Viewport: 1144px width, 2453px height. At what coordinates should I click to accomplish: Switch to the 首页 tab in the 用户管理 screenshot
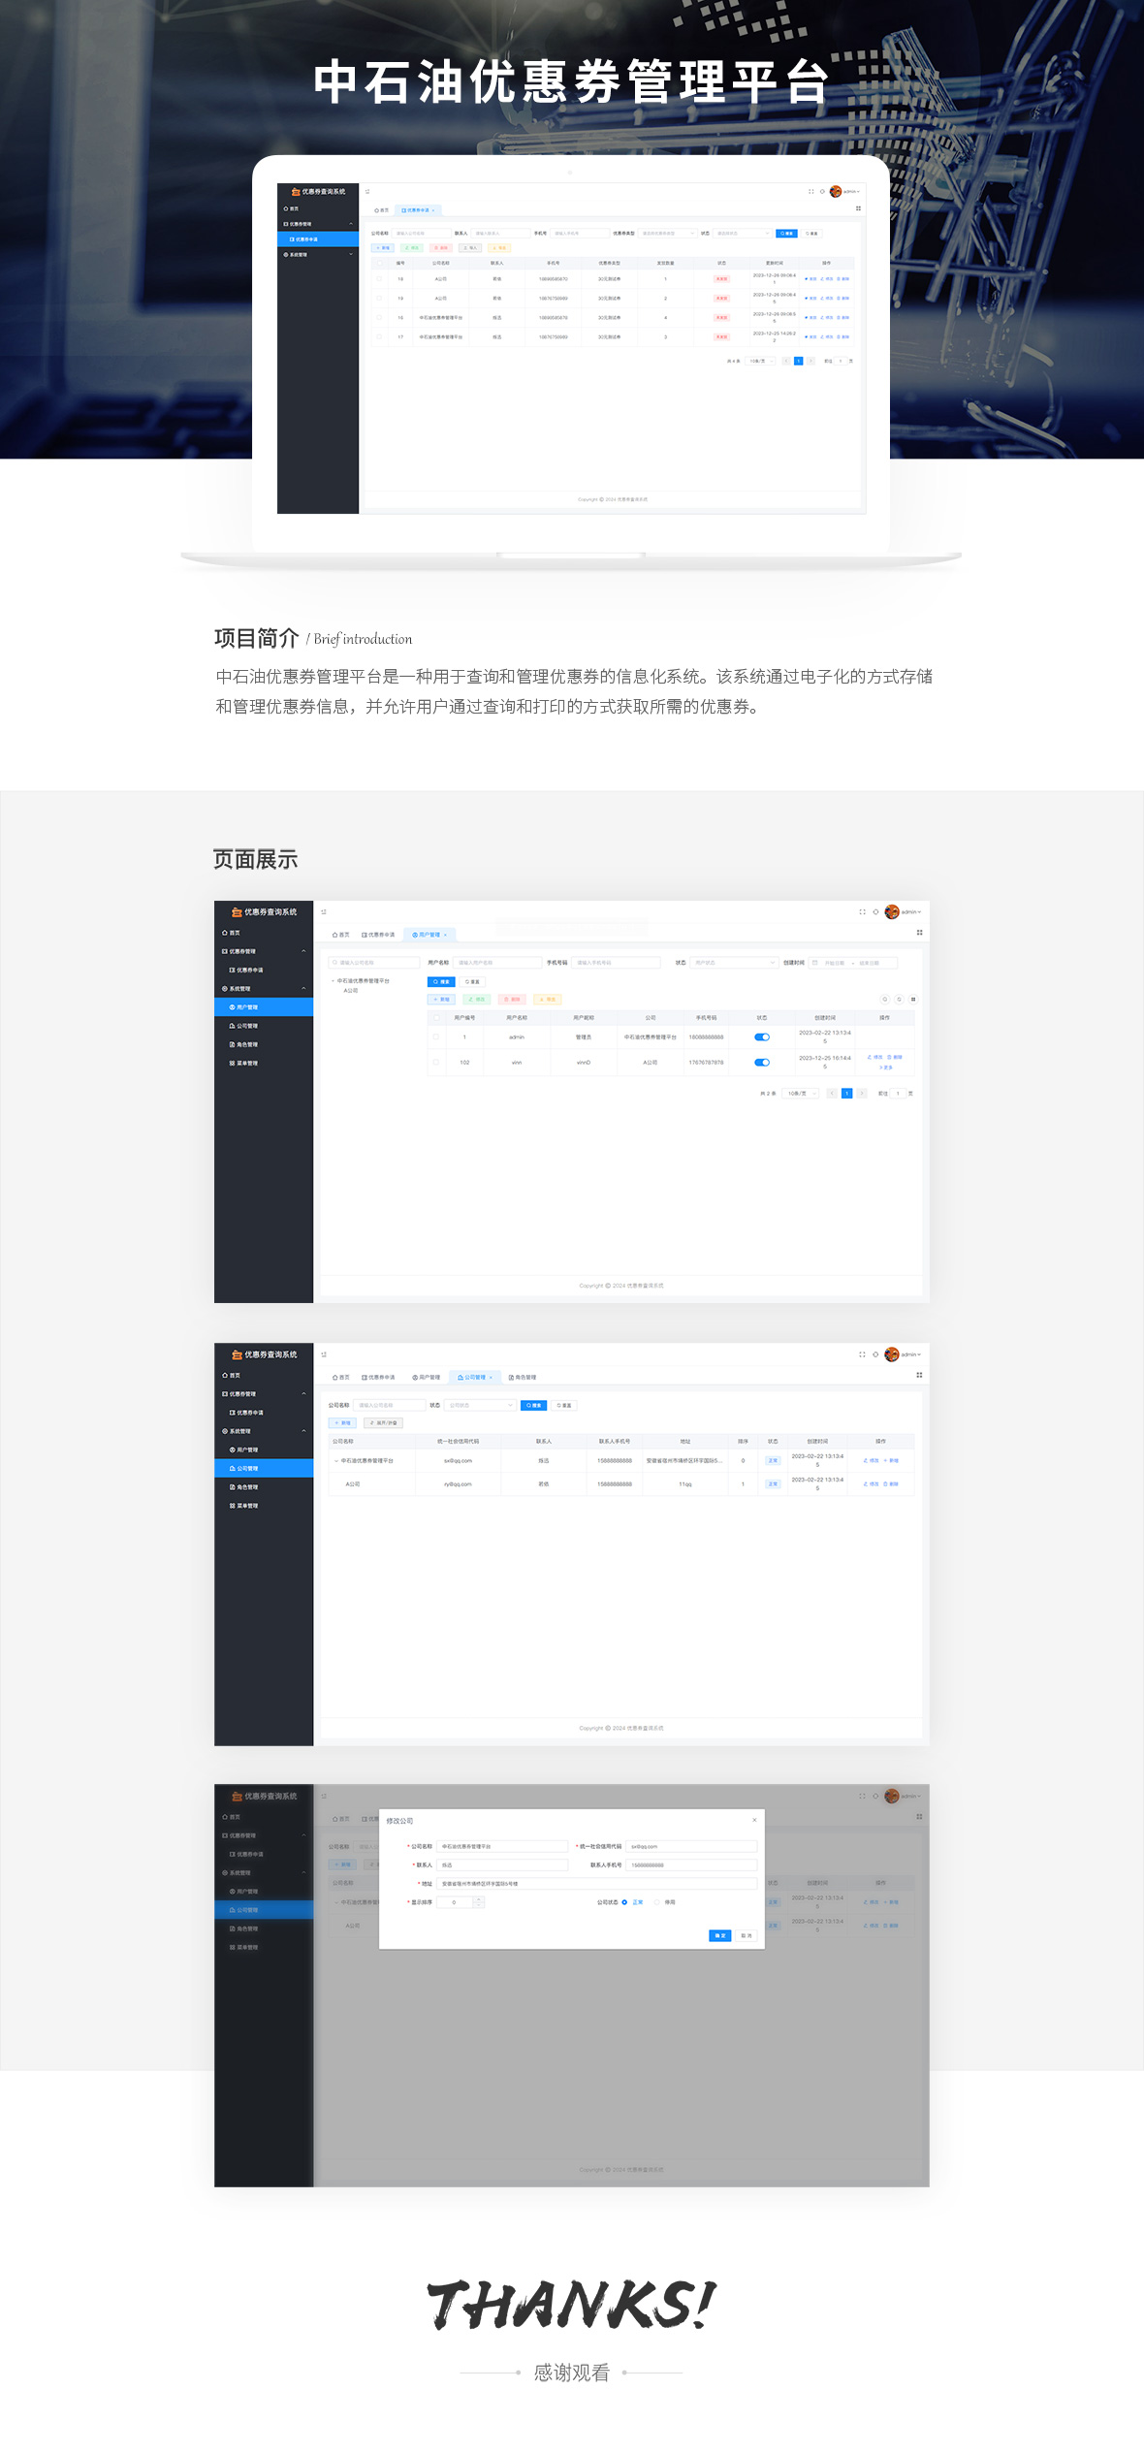pos(341,935)
